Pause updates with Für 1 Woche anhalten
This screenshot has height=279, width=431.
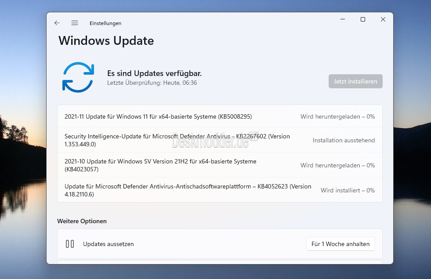point(340,244)
